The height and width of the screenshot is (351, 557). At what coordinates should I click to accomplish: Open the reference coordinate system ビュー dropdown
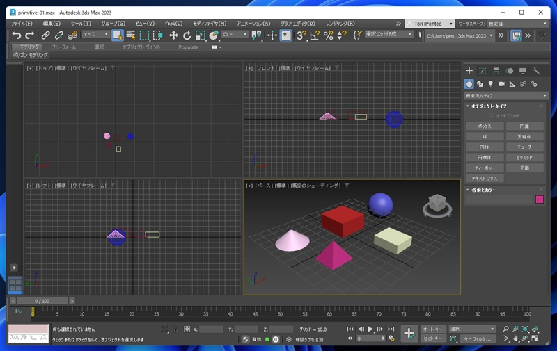coord(235,34)
